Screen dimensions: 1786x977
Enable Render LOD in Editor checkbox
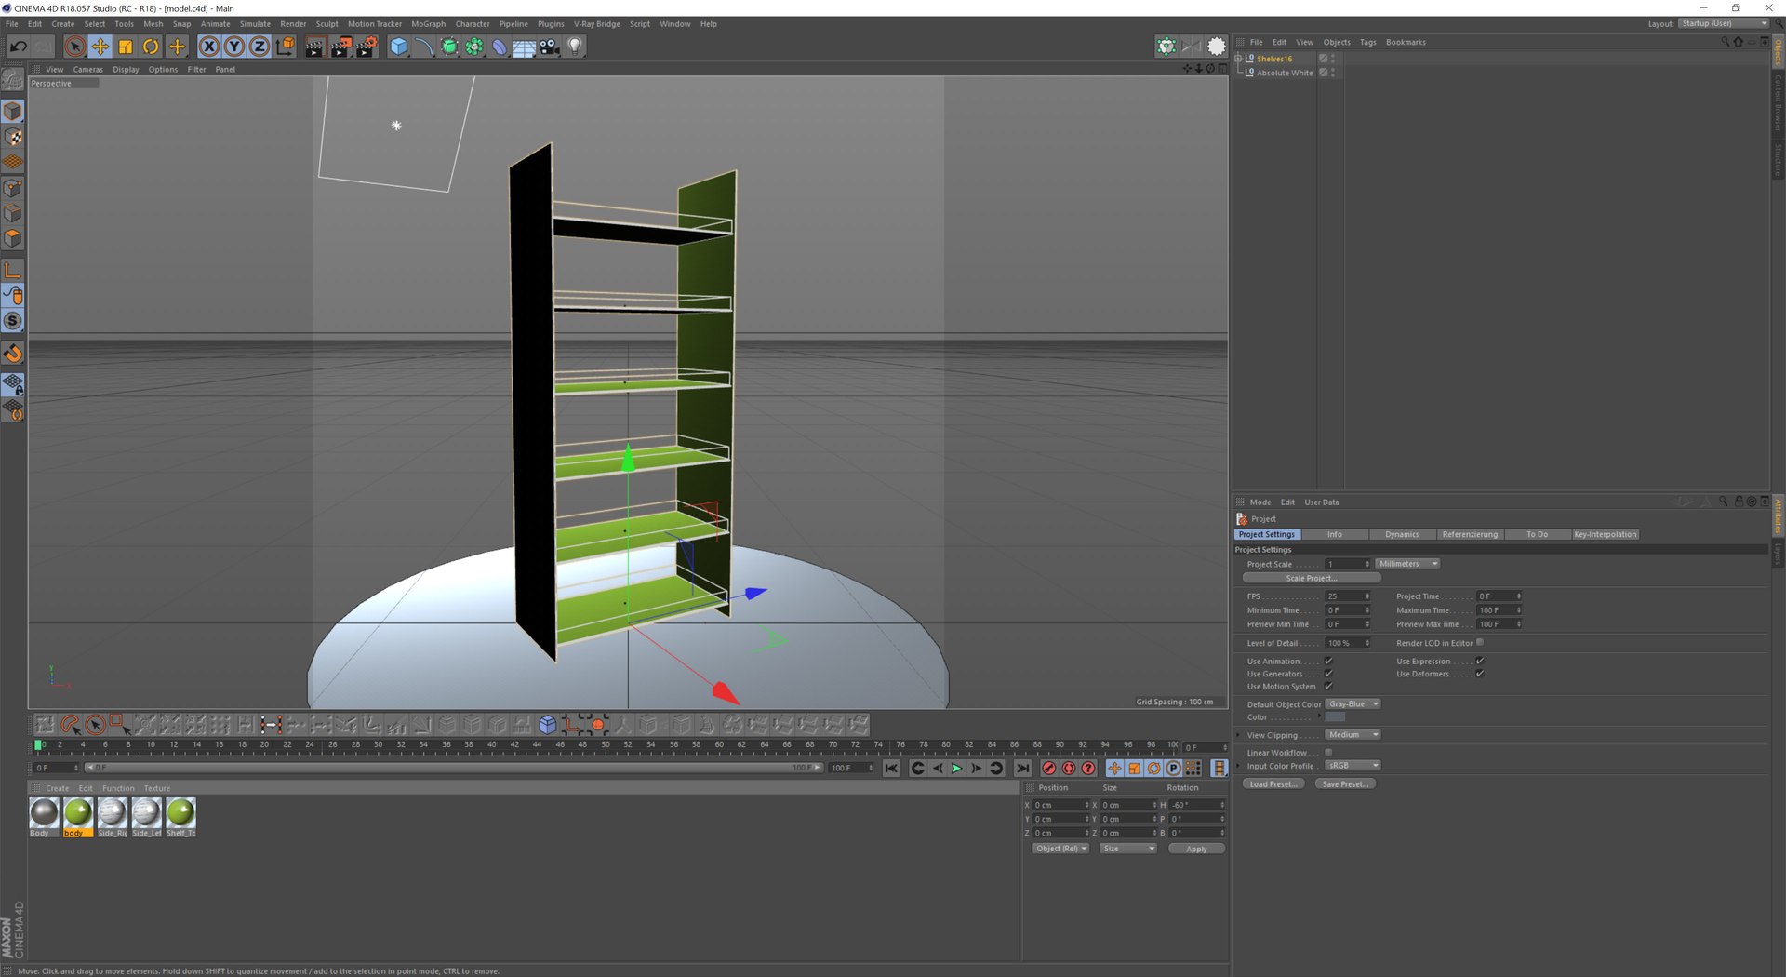[1480, 642]
